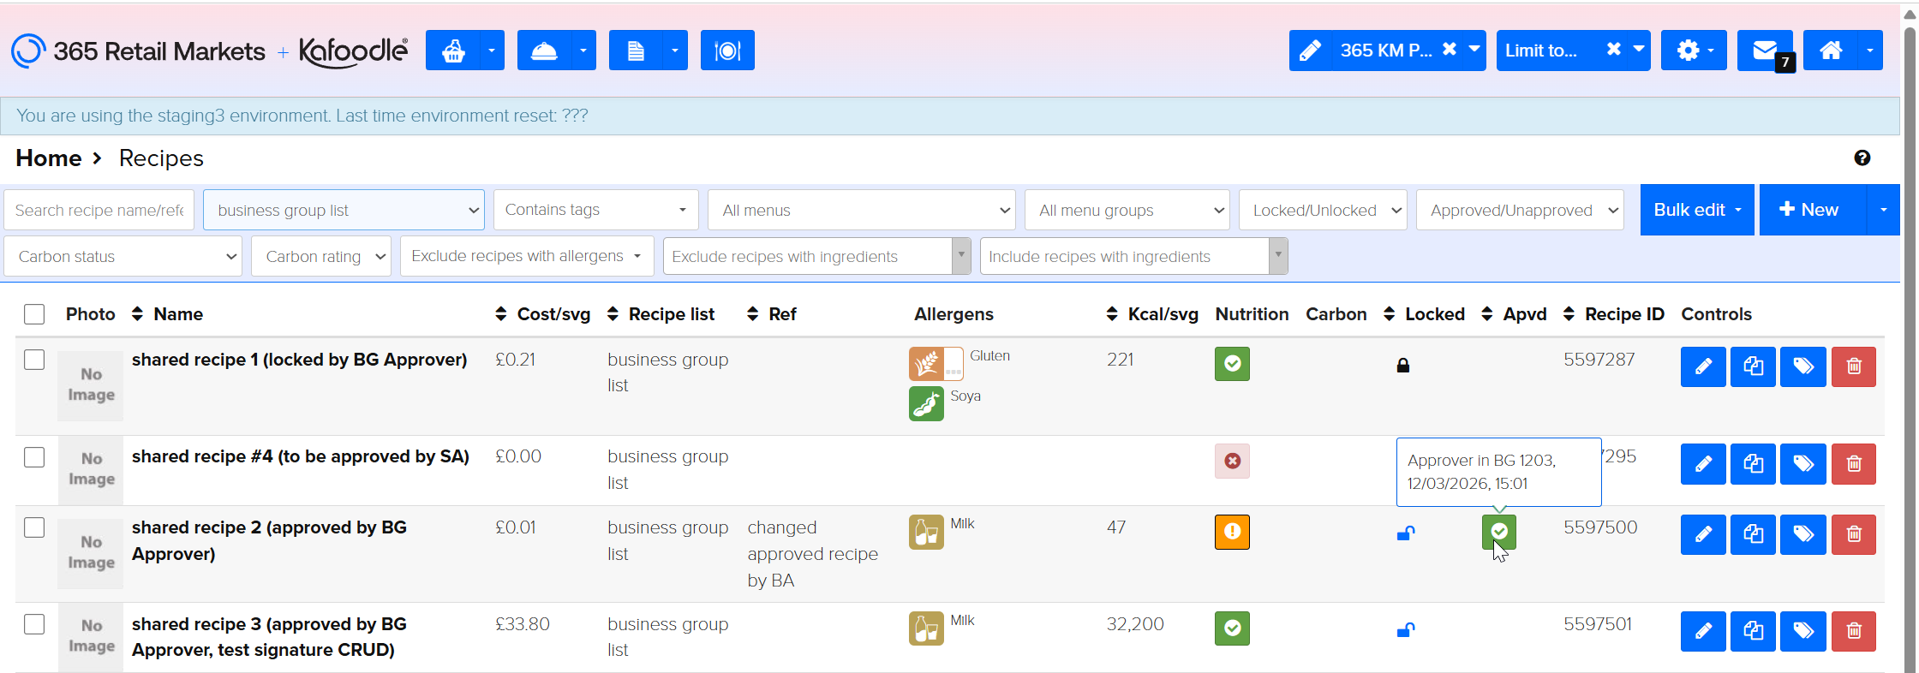The width and height of the screenshot is (1919, 673).
Task: Click the unlocked padlock for shared recipe 3
Action: point(1406,630)
